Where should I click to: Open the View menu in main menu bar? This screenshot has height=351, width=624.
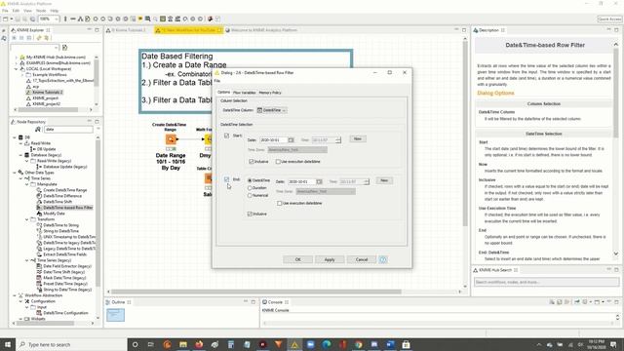point(28,11)
